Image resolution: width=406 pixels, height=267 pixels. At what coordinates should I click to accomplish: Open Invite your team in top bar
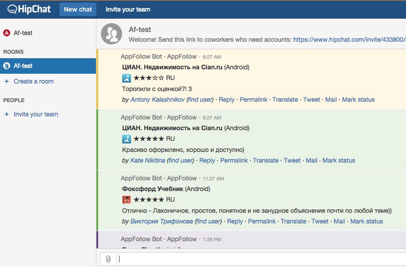(128, 9)
